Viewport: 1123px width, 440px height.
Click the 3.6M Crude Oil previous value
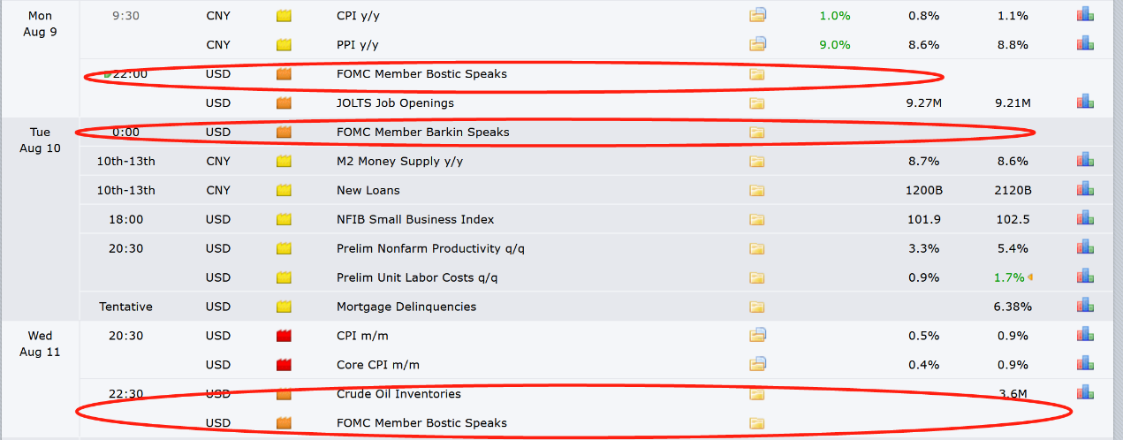pyautogui.click(x=1013, y=394)
